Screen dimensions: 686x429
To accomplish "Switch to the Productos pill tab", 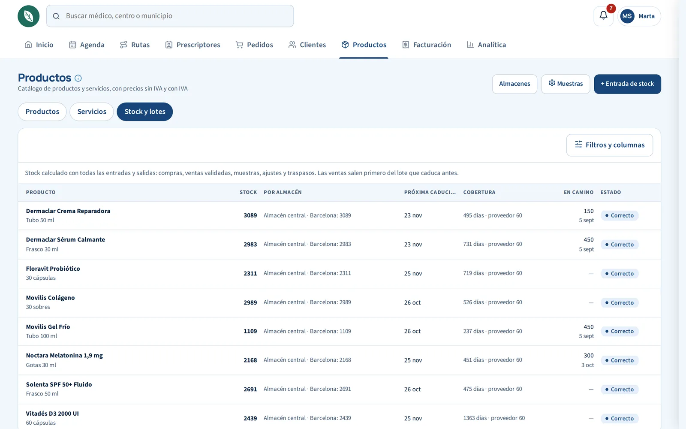I will coord(42,112).
